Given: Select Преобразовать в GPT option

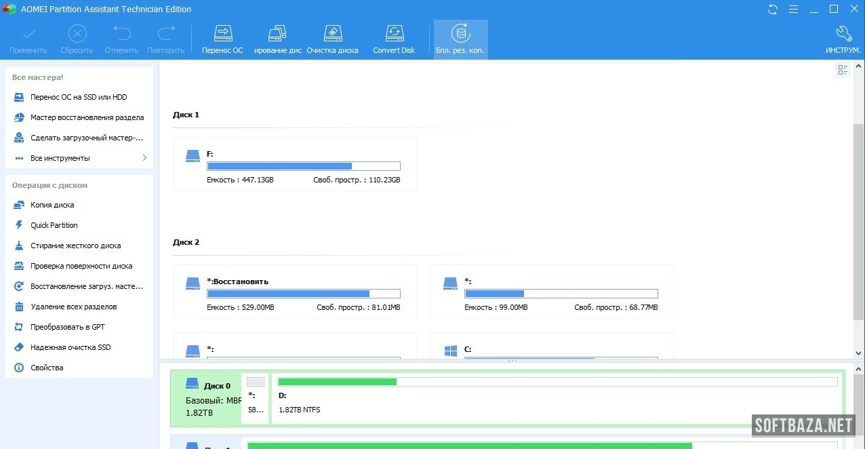Looking at the screenshot, I should [x=68, y=327].
